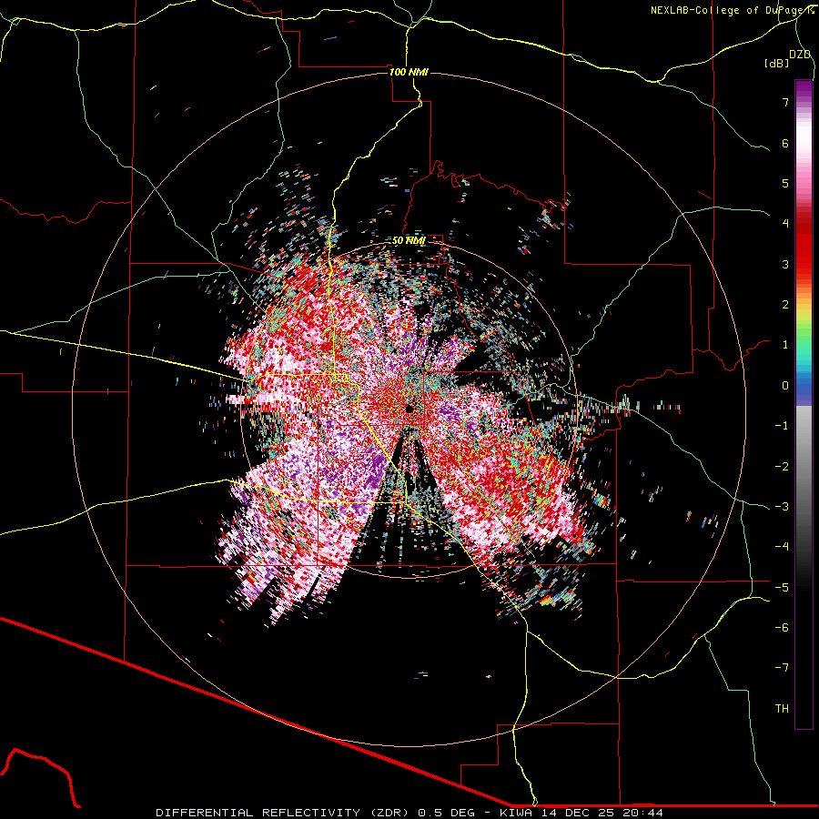Click the -6 value on color scale
This screenshot has height=819, width=819.
pyautogui.click(x=782, y=627)
